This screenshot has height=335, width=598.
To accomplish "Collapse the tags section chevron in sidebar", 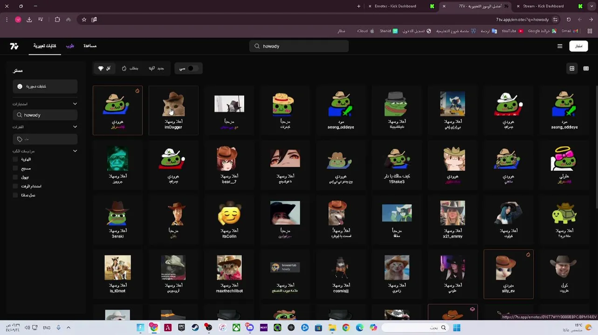I will click(x=75, y=127).
